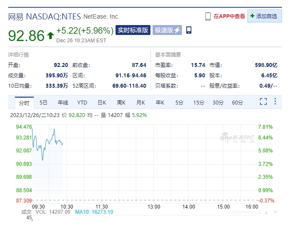Click market cap value 598.90亿
The width and height of the screenshot is (294, 231).
pyautogui.click(x=266, y=65)
